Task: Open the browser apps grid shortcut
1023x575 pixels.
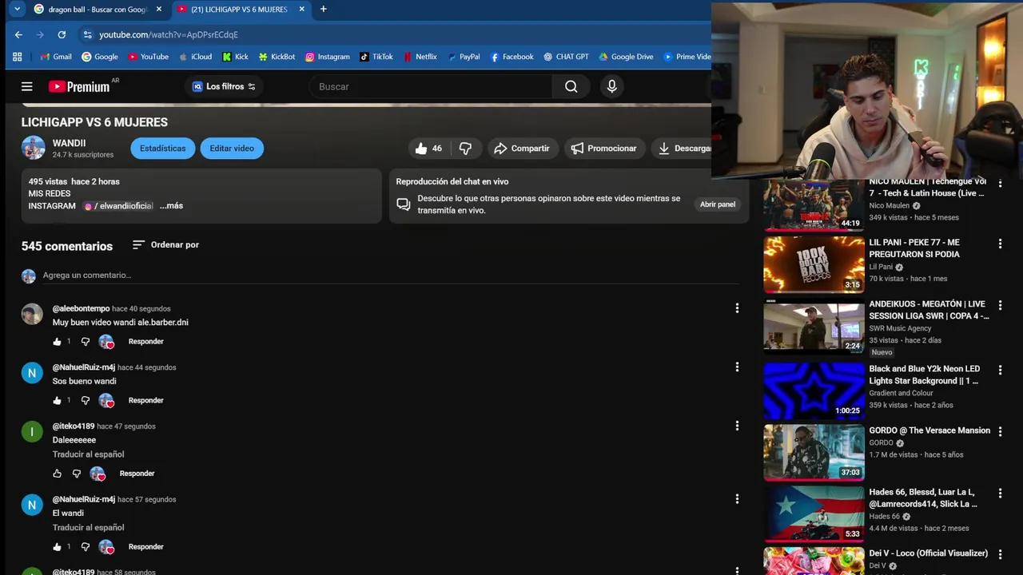Action: point(17,57)
